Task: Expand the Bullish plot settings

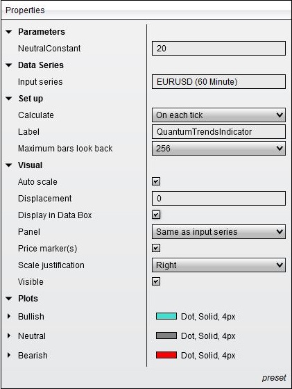Action: [x=9, y=316]
